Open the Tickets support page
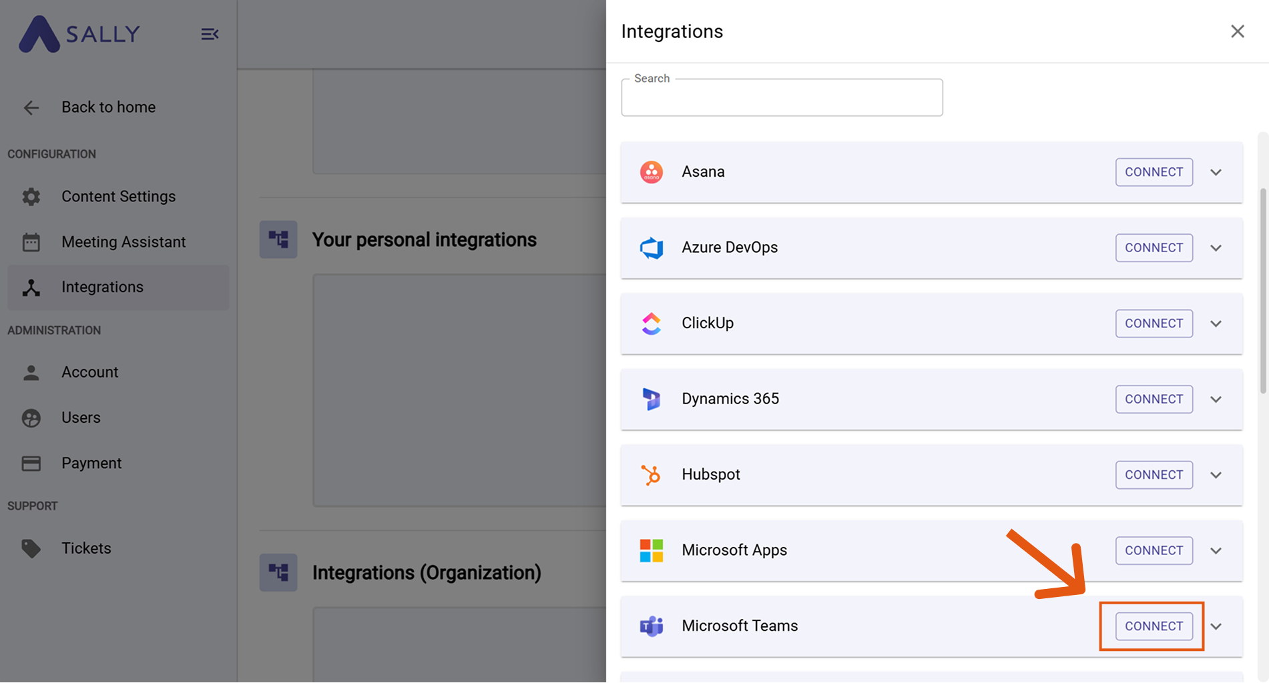This screenshot has height=683, width=1269. click(118, 548)
